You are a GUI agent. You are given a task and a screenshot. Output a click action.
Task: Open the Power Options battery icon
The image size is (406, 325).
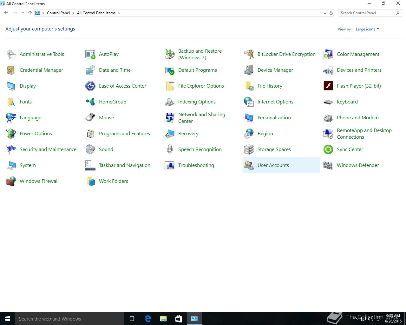(11, 134)
